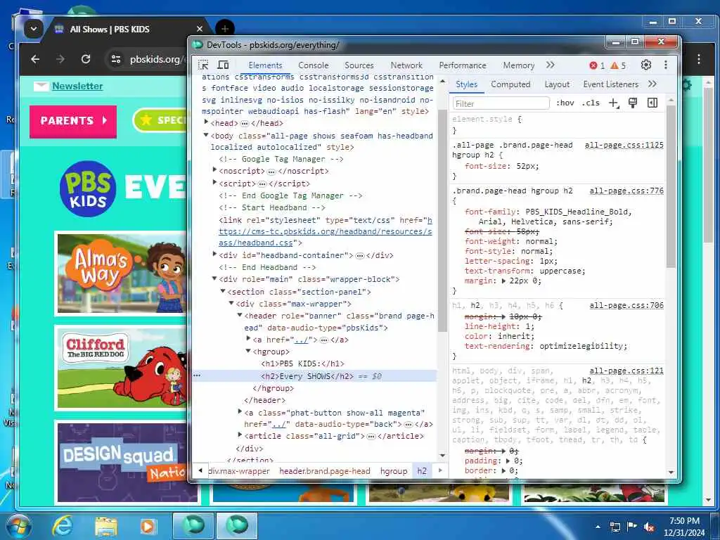Open all-page.css:776 source link

(626, 191)
